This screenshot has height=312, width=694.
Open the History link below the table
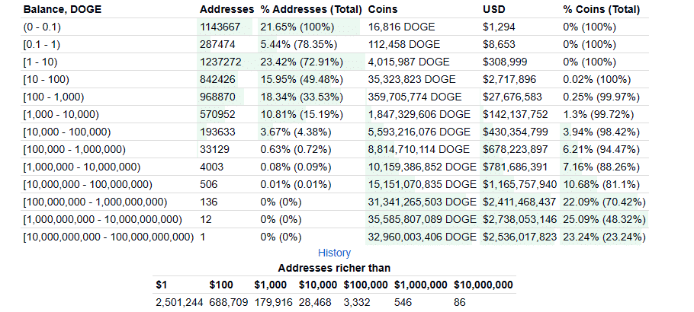(x=334, y=253)
